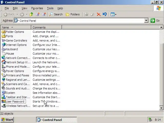The width and height of the screenshot is (164, 123).
Task: Open the Start menu
Action: pyautogui.click(x=7, y=120)
